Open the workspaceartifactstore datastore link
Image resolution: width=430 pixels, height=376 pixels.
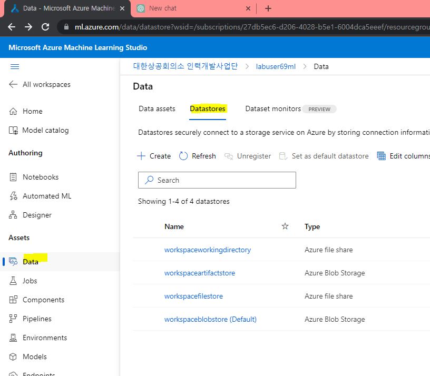200,273
